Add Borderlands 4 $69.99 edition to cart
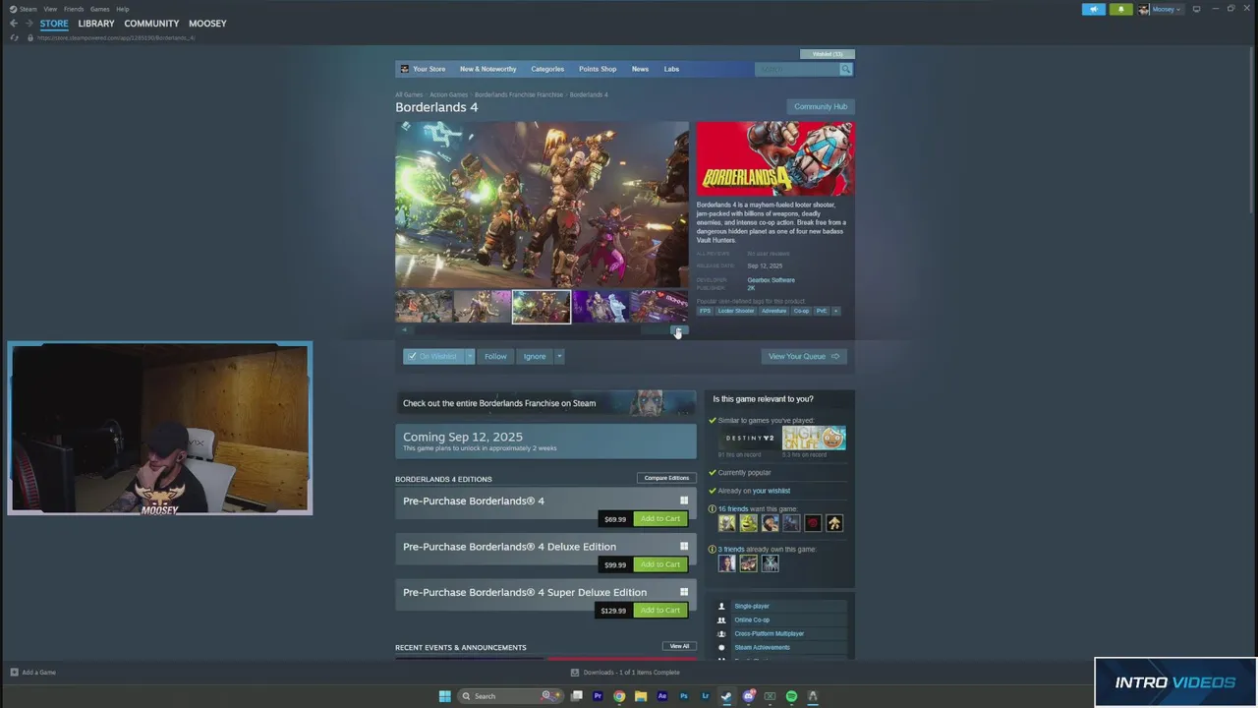The height and width of the screenshot is (708, 1258). tap(659, 519)
